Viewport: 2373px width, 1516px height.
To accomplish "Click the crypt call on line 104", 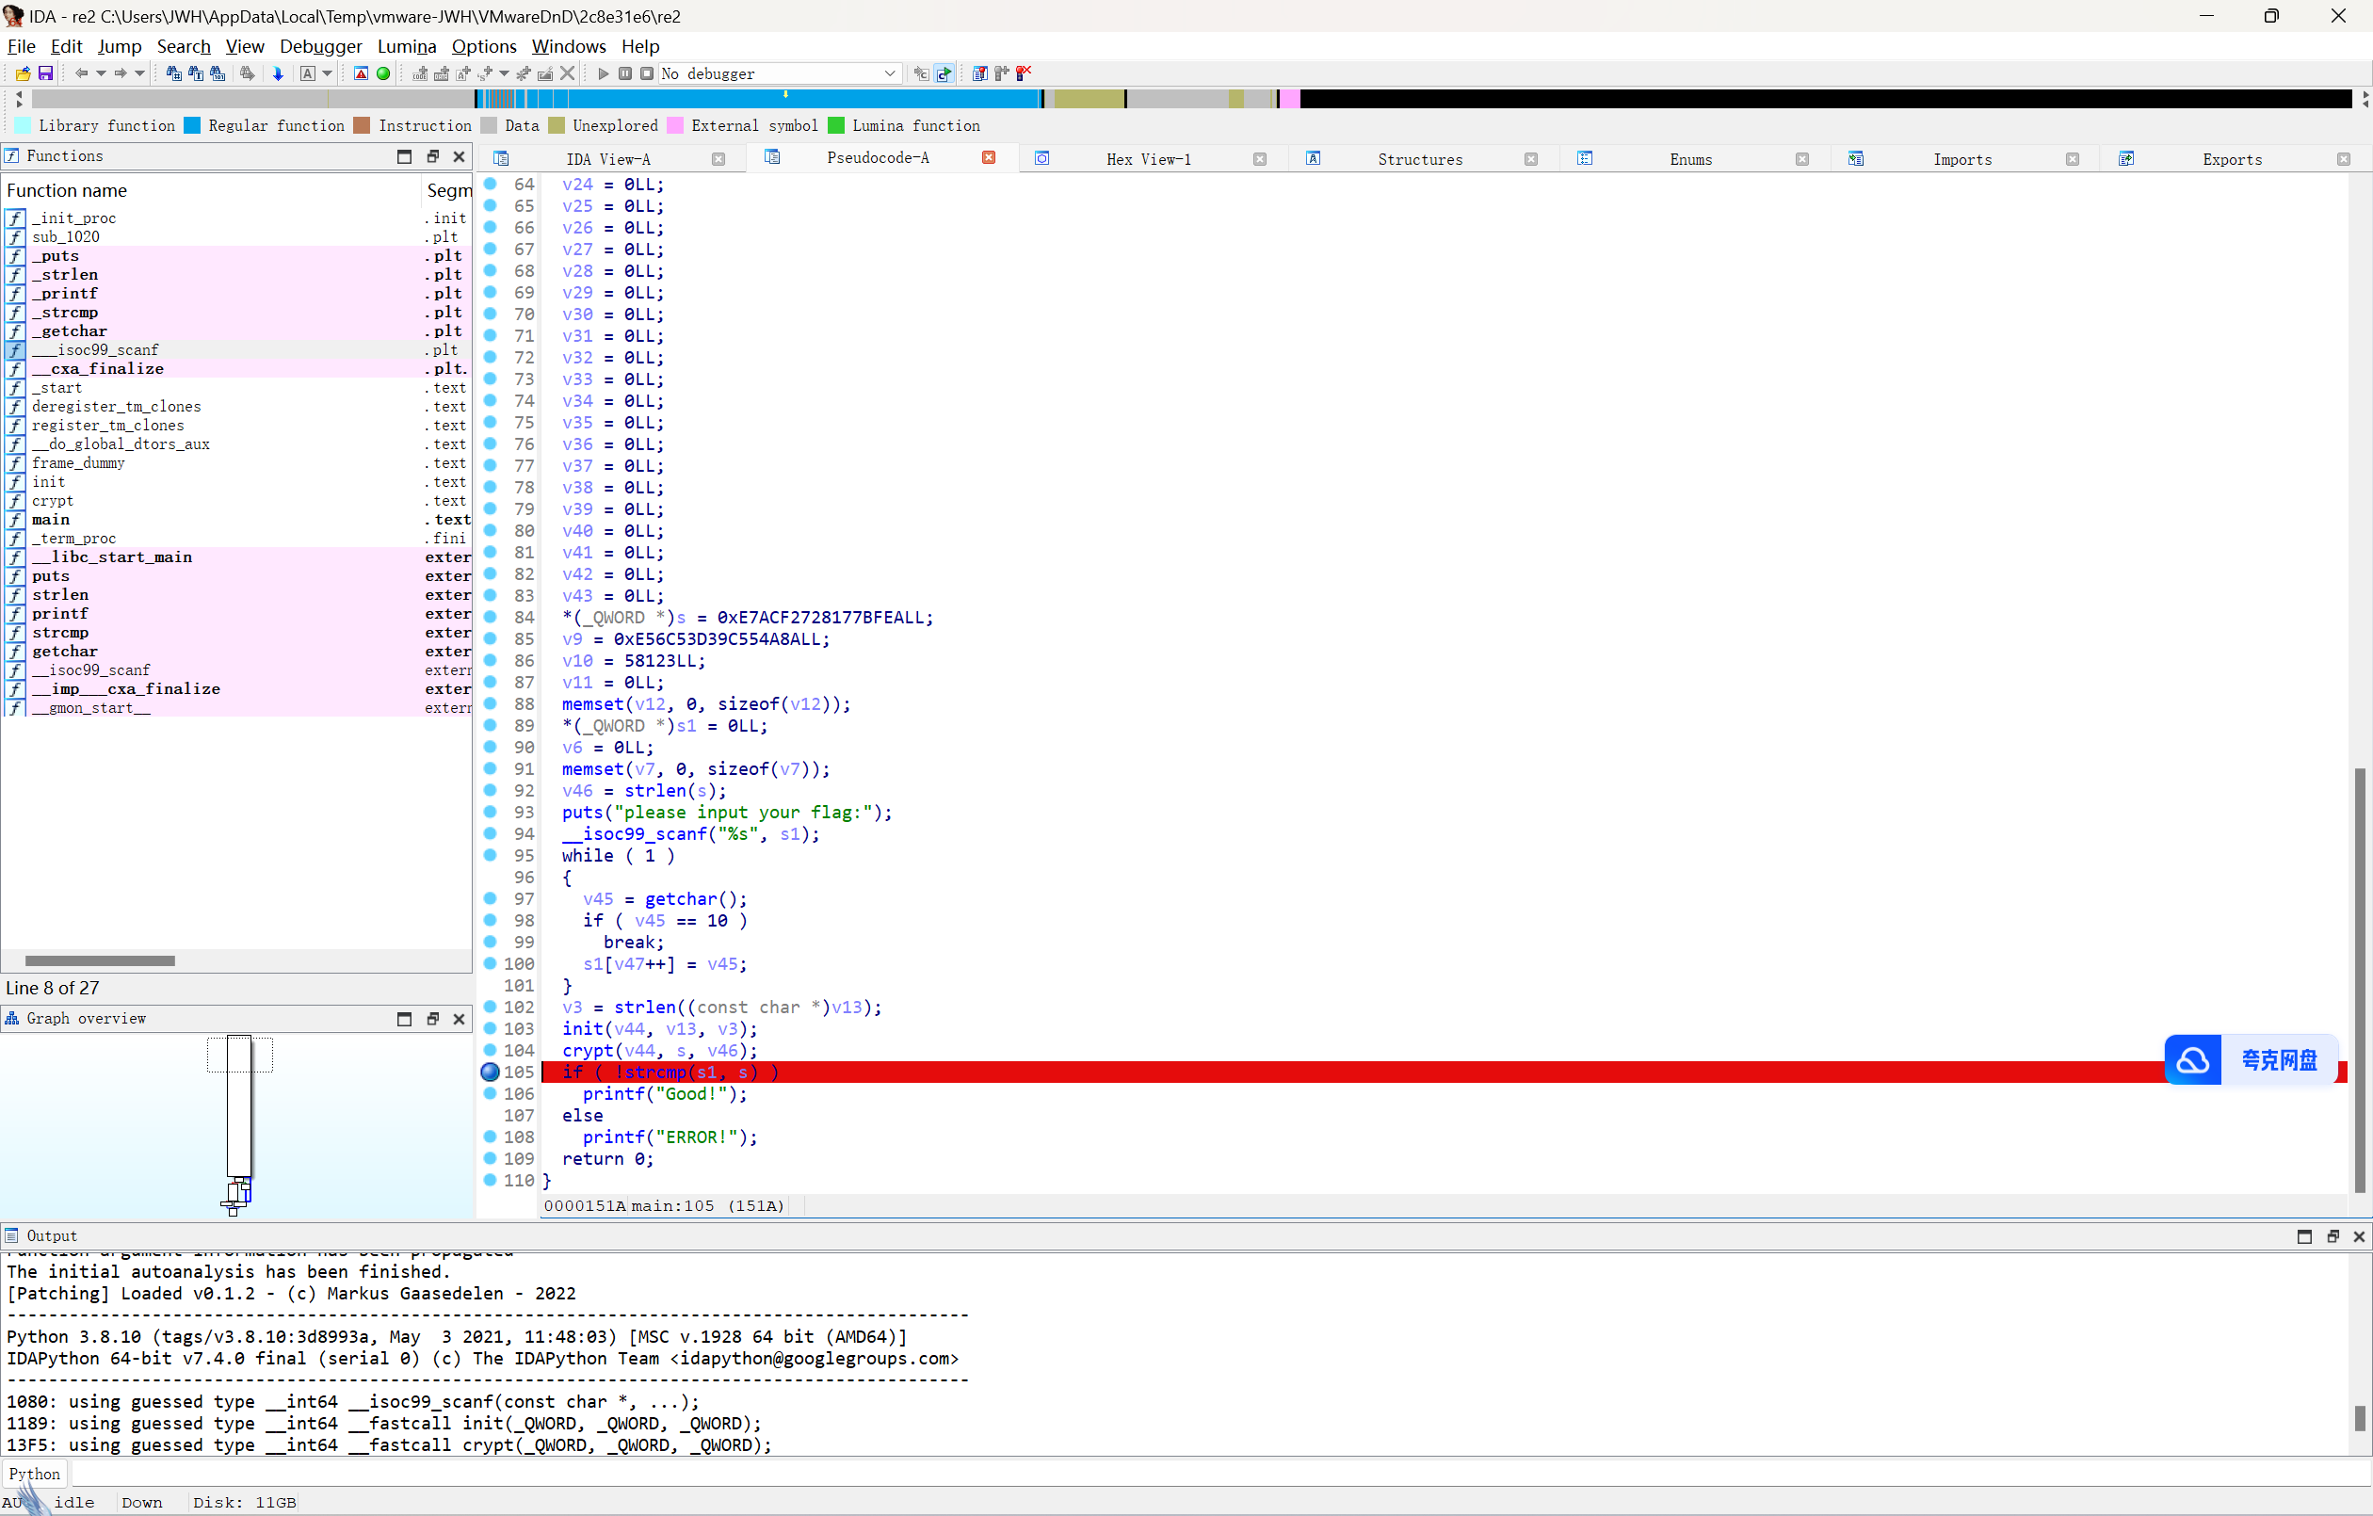I will (x=588, y=1051).
